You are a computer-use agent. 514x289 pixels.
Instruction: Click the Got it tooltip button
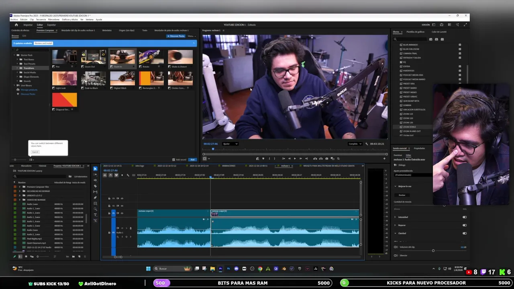(35, 152)
